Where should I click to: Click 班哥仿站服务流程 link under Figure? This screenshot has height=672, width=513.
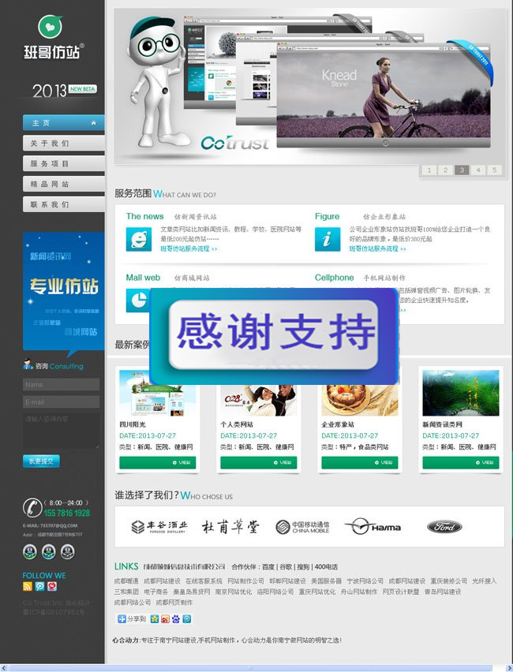coord(377,248)
